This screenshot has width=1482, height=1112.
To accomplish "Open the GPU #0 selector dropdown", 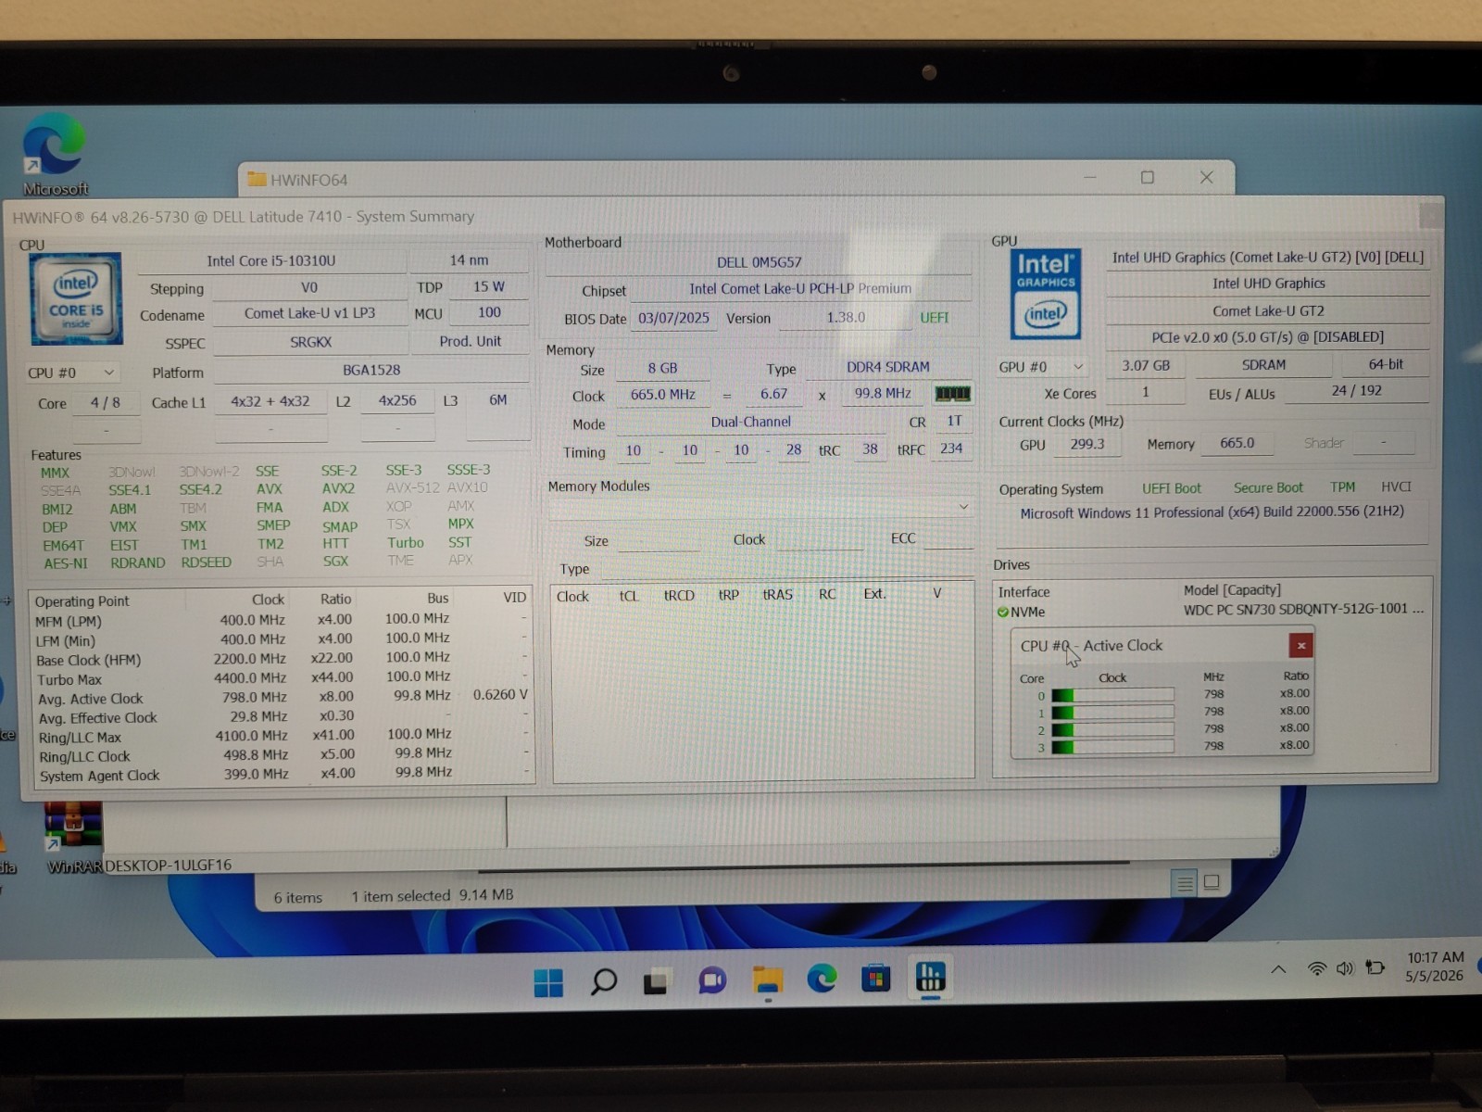I will [1041, 367].
